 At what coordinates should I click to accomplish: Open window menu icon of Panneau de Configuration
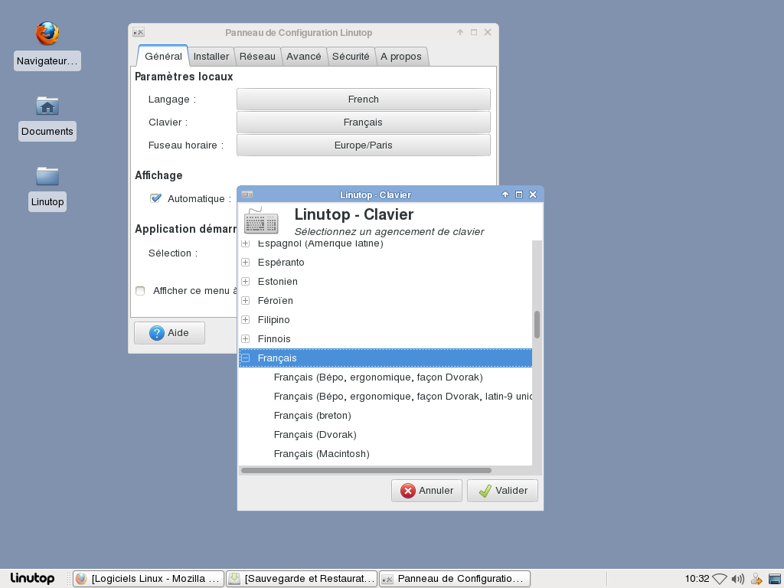point(139,32)
